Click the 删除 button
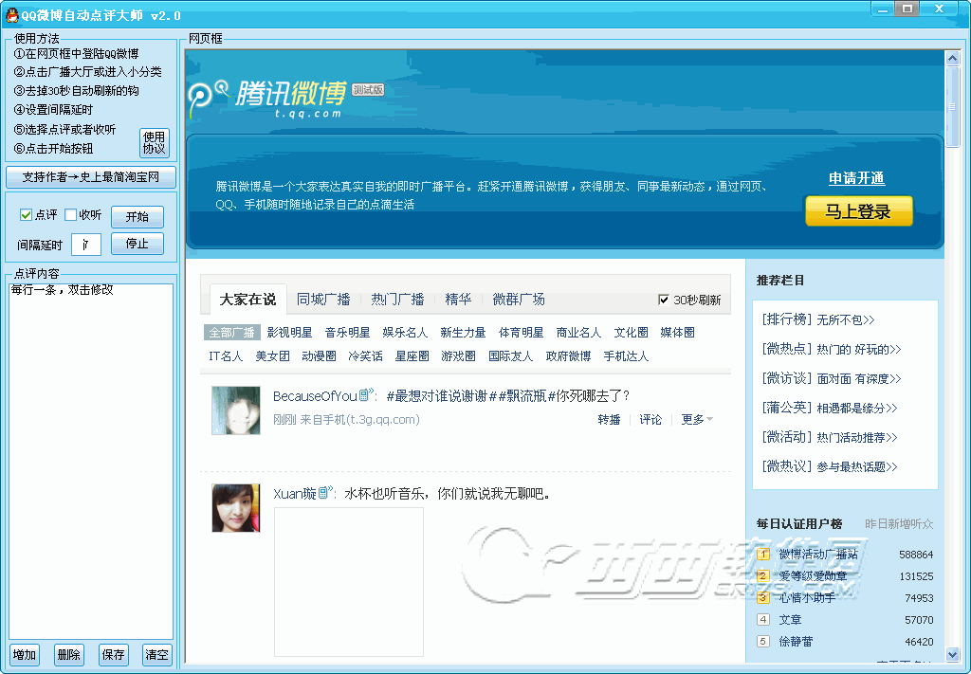This screenshot has height=674, width=971. coord(69,655)
